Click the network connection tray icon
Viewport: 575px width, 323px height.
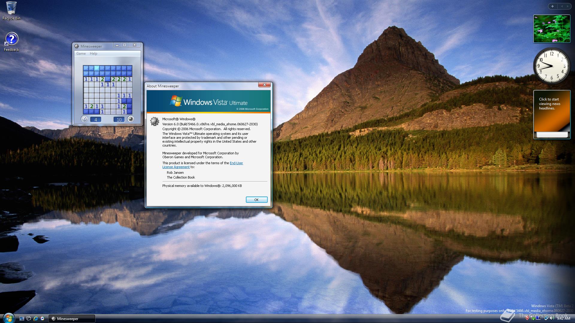546,318
